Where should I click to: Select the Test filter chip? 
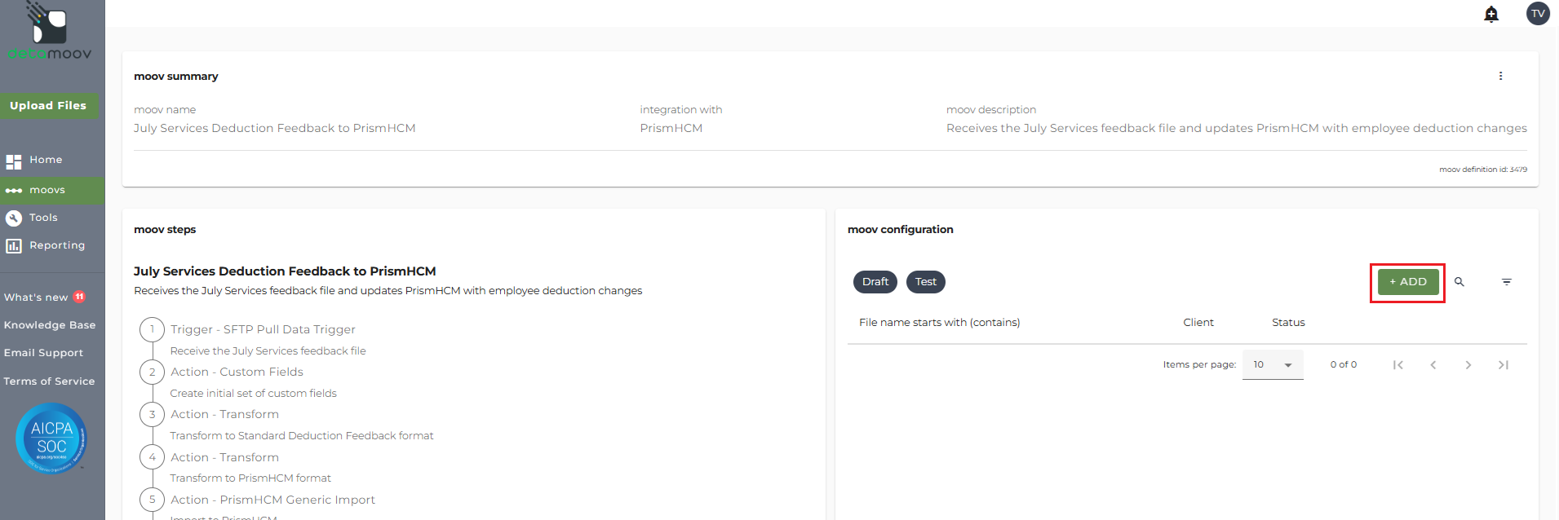(x=926, y=282)
